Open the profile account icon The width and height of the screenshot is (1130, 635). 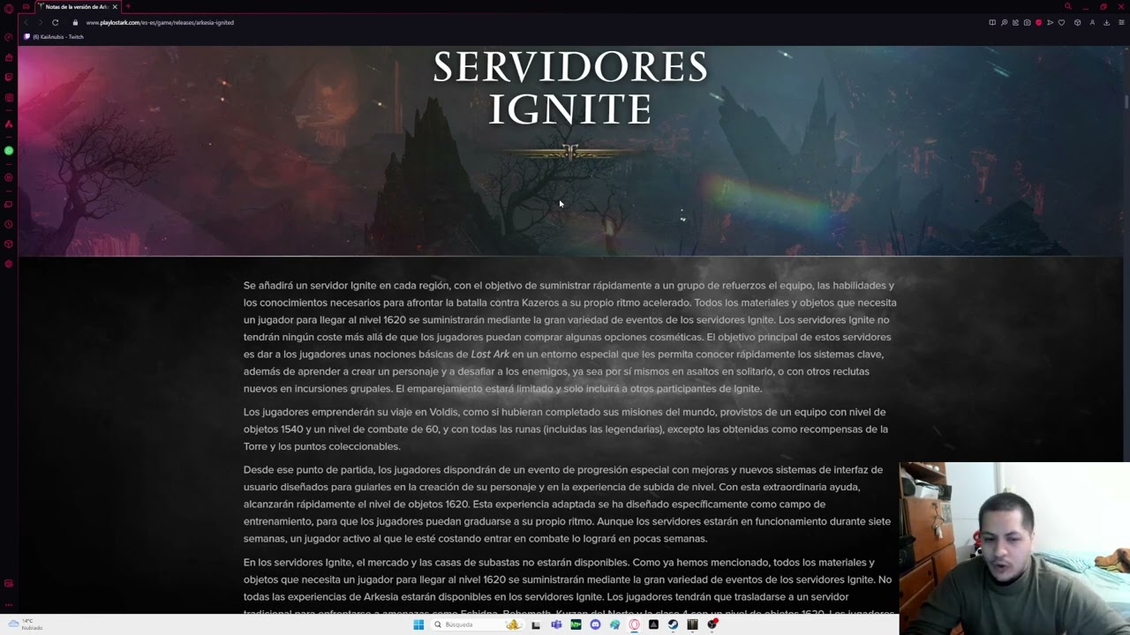1092,22
